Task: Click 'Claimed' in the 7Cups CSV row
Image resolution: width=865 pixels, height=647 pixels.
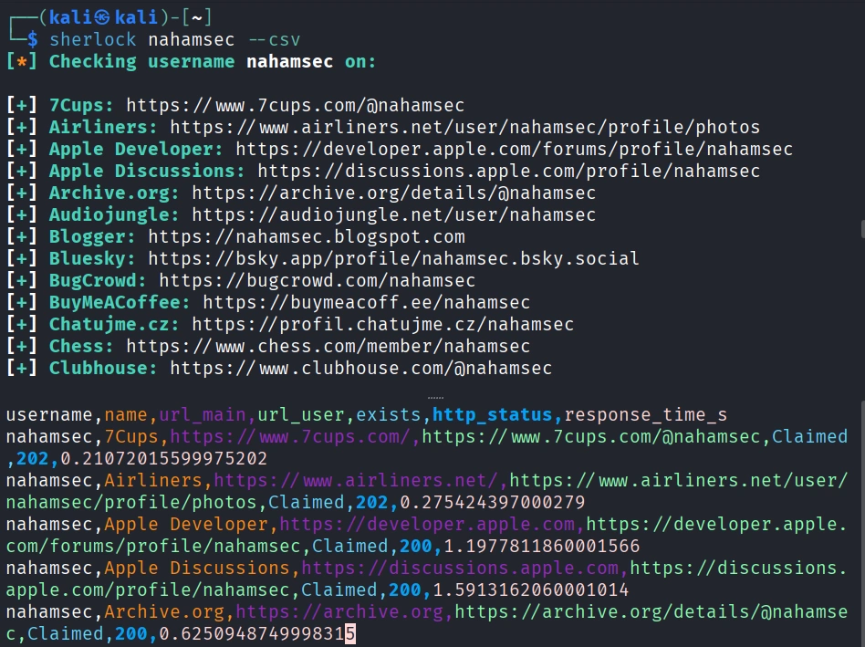Action: tap(809, 437)
